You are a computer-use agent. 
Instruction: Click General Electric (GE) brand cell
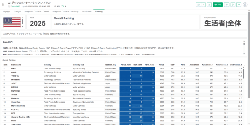click(x=20, y=117)
